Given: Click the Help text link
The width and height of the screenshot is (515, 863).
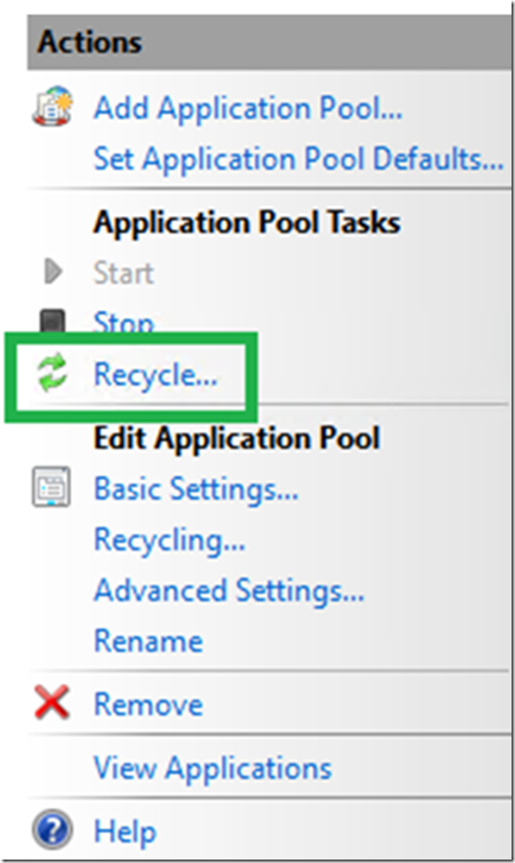Looking at the screenshot, I should pyautogui.click(x=125, y=832).
